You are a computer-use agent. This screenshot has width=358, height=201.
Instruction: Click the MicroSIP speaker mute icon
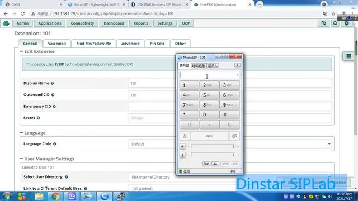click(x=182, y=146)
